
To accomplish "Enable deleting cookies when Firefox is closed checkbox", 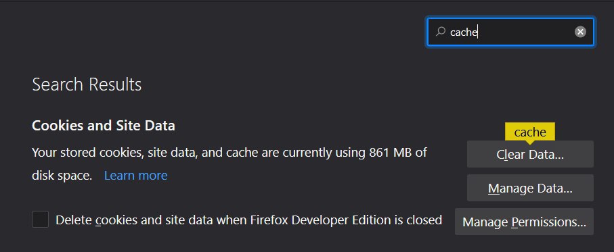I will pyautogui.click(x=41, y=219).
